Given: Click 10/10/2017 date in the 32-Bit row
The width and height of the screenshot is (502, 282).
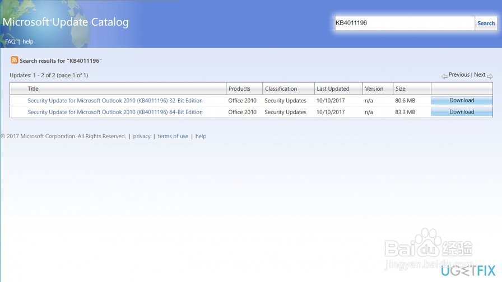Looking at the screenshot, I should pos(331,100).
